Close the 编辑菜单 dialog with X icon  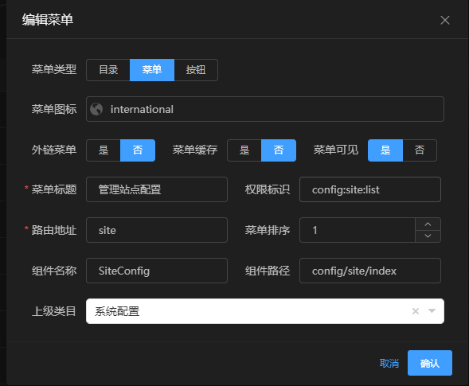[445, 21]
